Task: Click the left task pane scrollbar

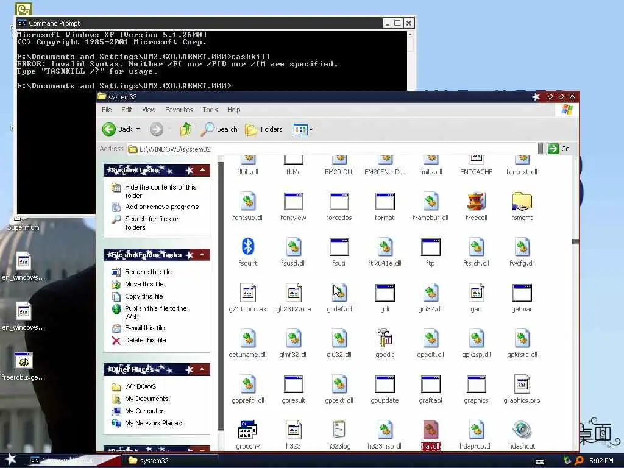Action: pos(221,296)
